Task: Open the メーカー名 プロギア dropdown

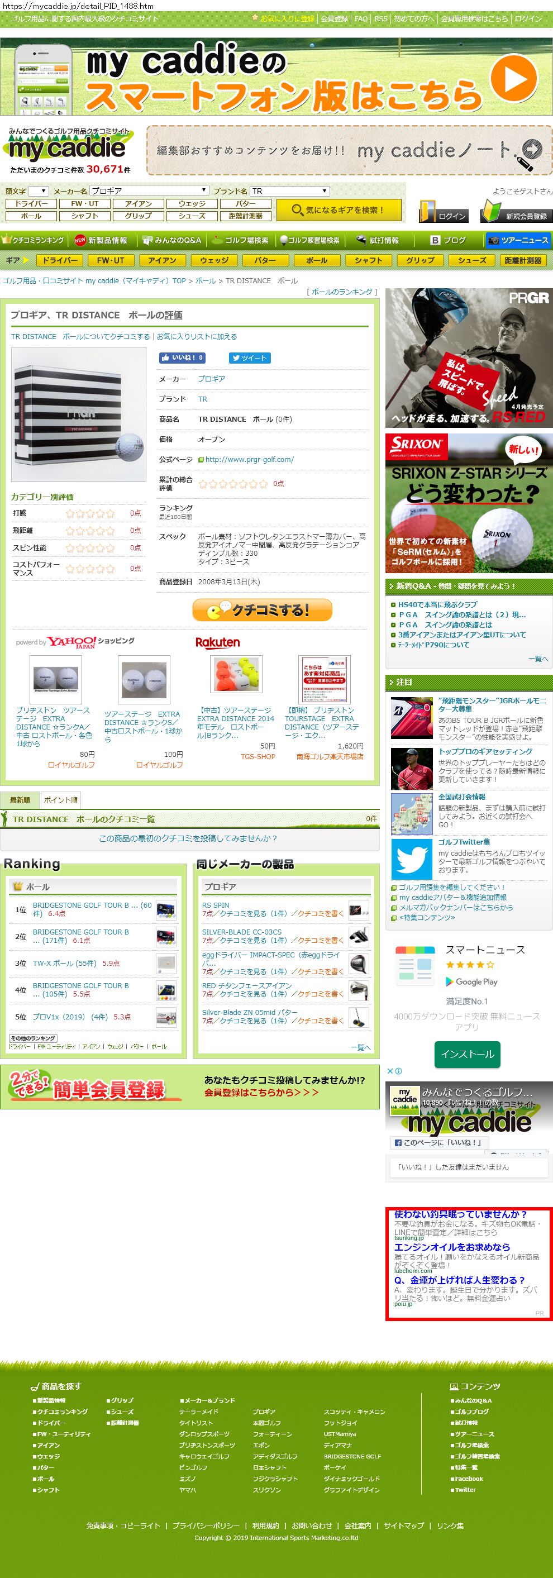Action: pos(149,191)
